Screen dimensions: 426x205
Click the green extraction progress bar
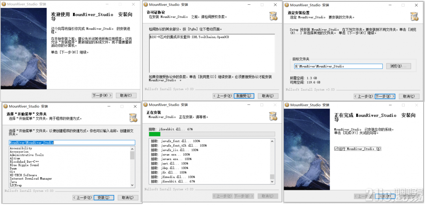pyautogui.click(x=155, y=134)
